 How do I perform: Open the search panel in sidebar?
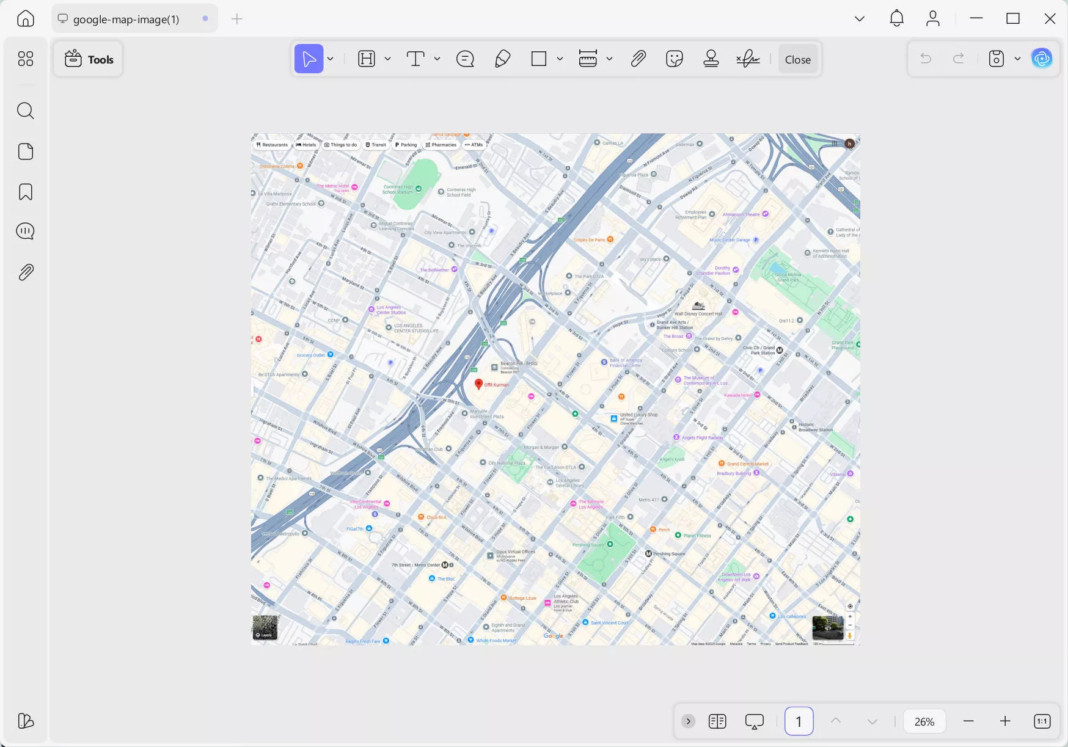[26, 111]
